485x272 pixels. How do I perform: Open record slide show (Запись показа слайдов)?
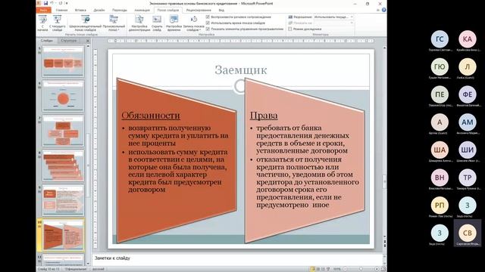click(194, 23)
